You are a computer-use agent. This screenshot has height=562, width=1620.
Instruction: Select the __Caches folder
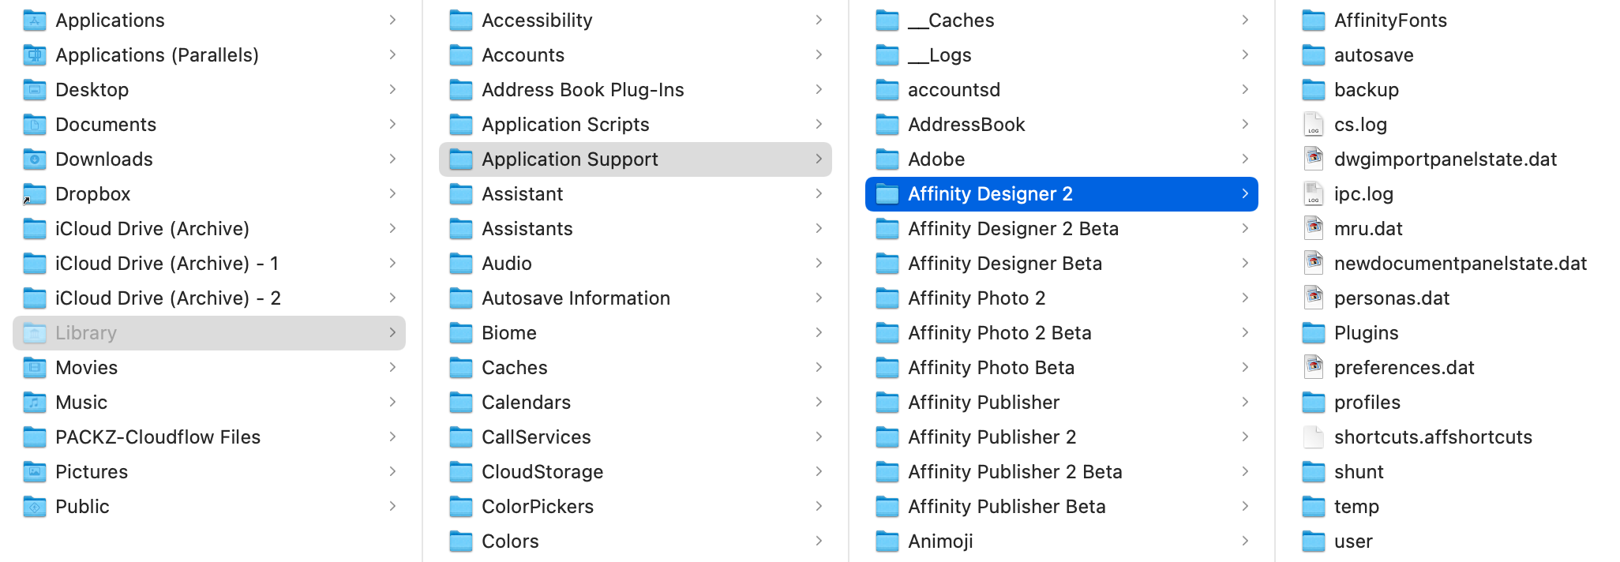(x=1062, y=21)
